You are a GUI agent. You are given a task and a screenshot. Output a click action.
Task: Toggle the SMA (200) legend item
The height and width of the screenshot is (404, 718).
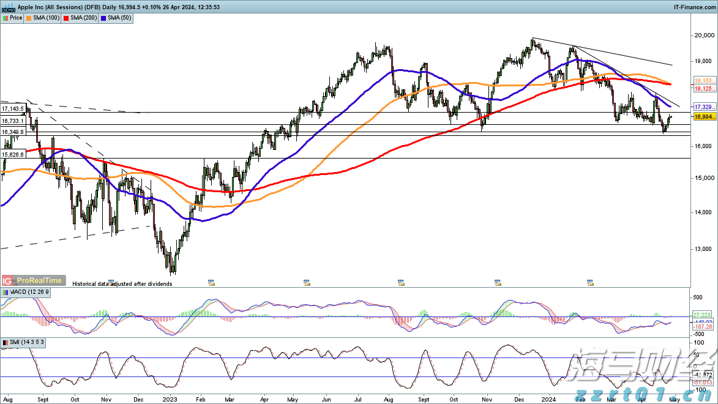[x=81, y=18]
